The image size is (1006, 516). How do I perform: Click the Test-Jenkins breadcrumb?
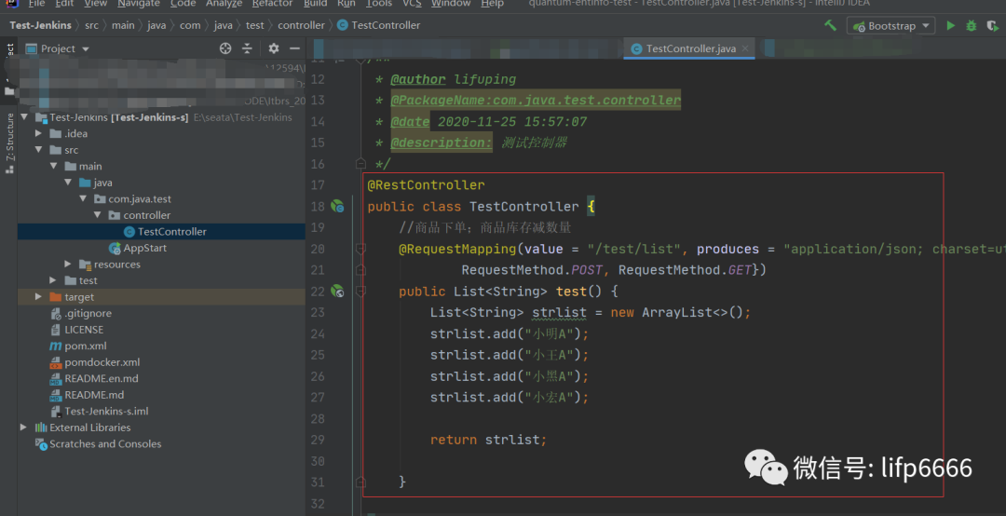40,26
